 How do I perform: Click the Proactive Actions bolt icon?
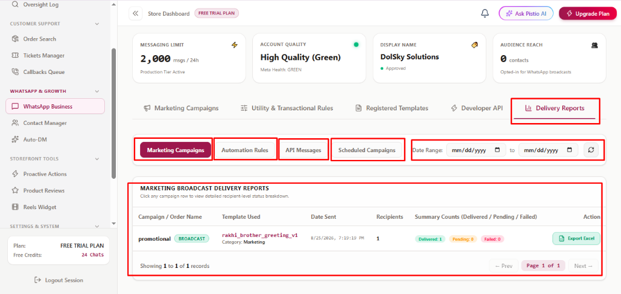coord(15,174)
